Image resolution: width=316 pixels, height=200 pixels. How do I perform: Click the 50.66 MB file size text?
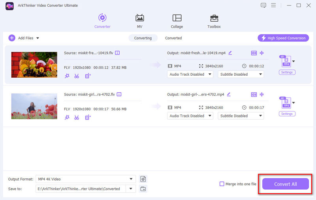click(x=119, y=109)
